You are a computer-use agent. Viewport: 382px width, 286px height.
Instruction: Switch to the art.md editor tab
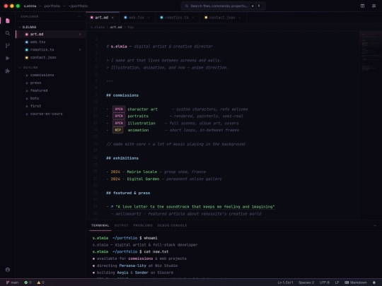(102, 18)
